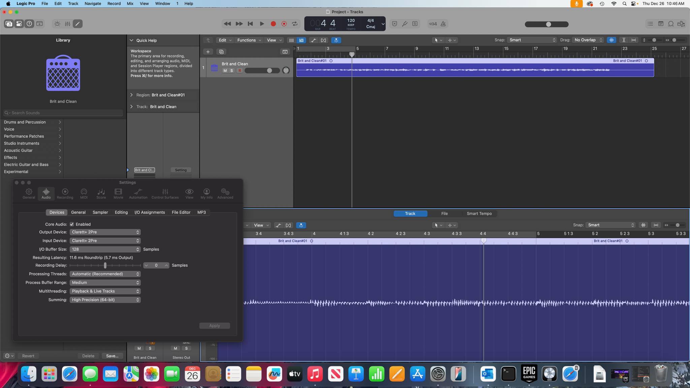The height and width of the screenshot is (388, 690).
Task: Select the Smart Tempo tab
Action: [x=479, y=214]
